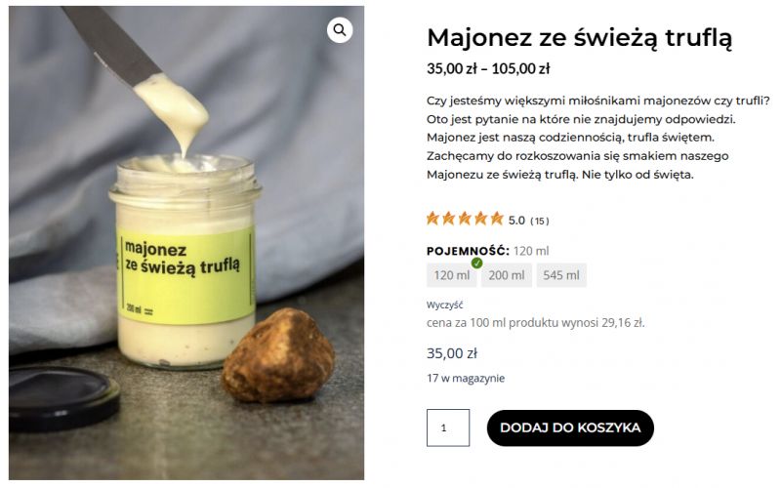Image resolution: width=781 pixels, height=488 pixels.
Task: Select the fourth rating star
Action: 480,219
